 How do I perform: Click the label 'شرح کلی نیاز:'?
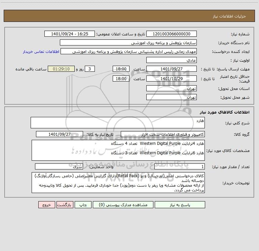click(x=237, y=123)
